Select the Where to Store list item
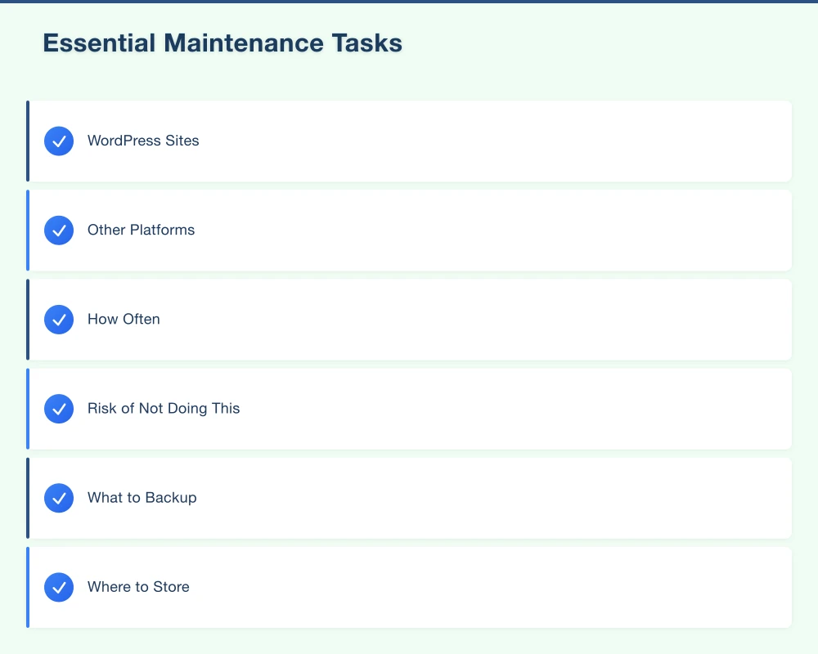This screenshot has height=654, width=818. click(409, 587)
